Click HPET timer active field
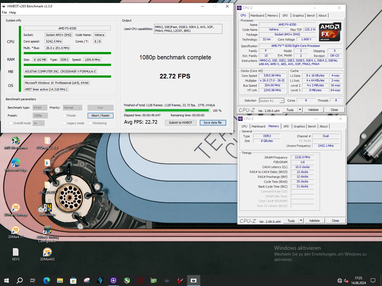382x286 pixels. (x=46, y=89)
